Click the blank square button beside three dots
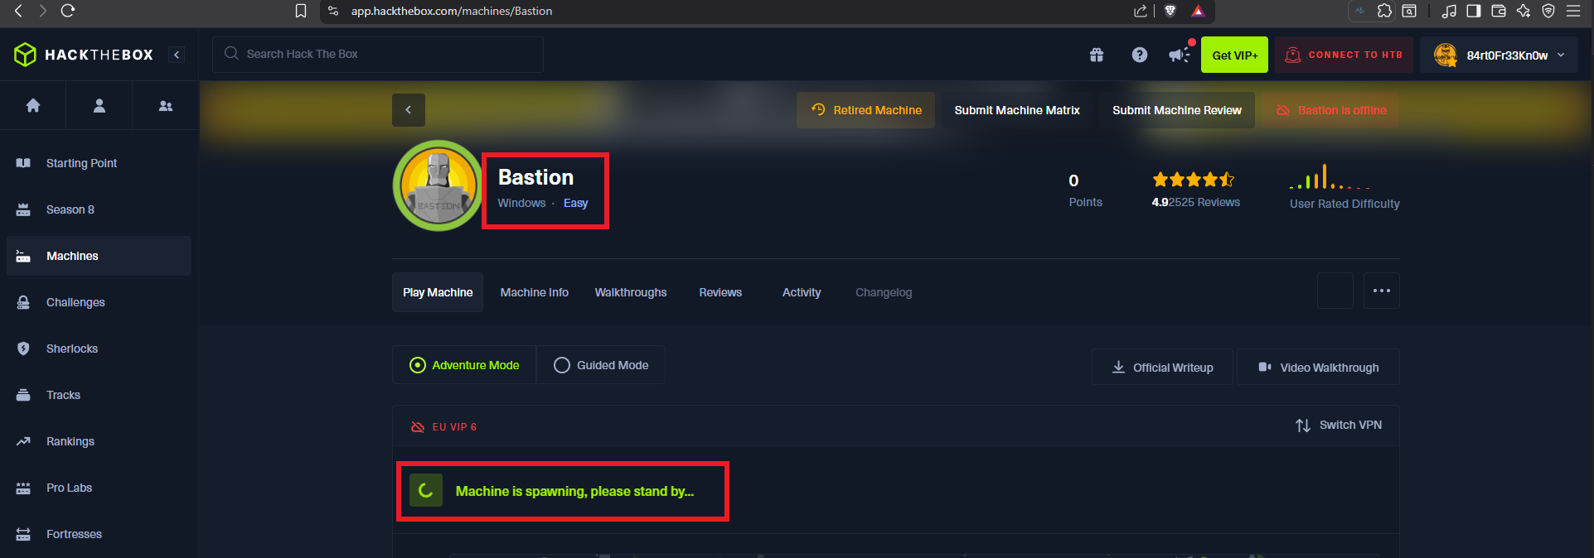Screen dimensions: 1594x558 pyautogui.click(x=1335, y=291)
